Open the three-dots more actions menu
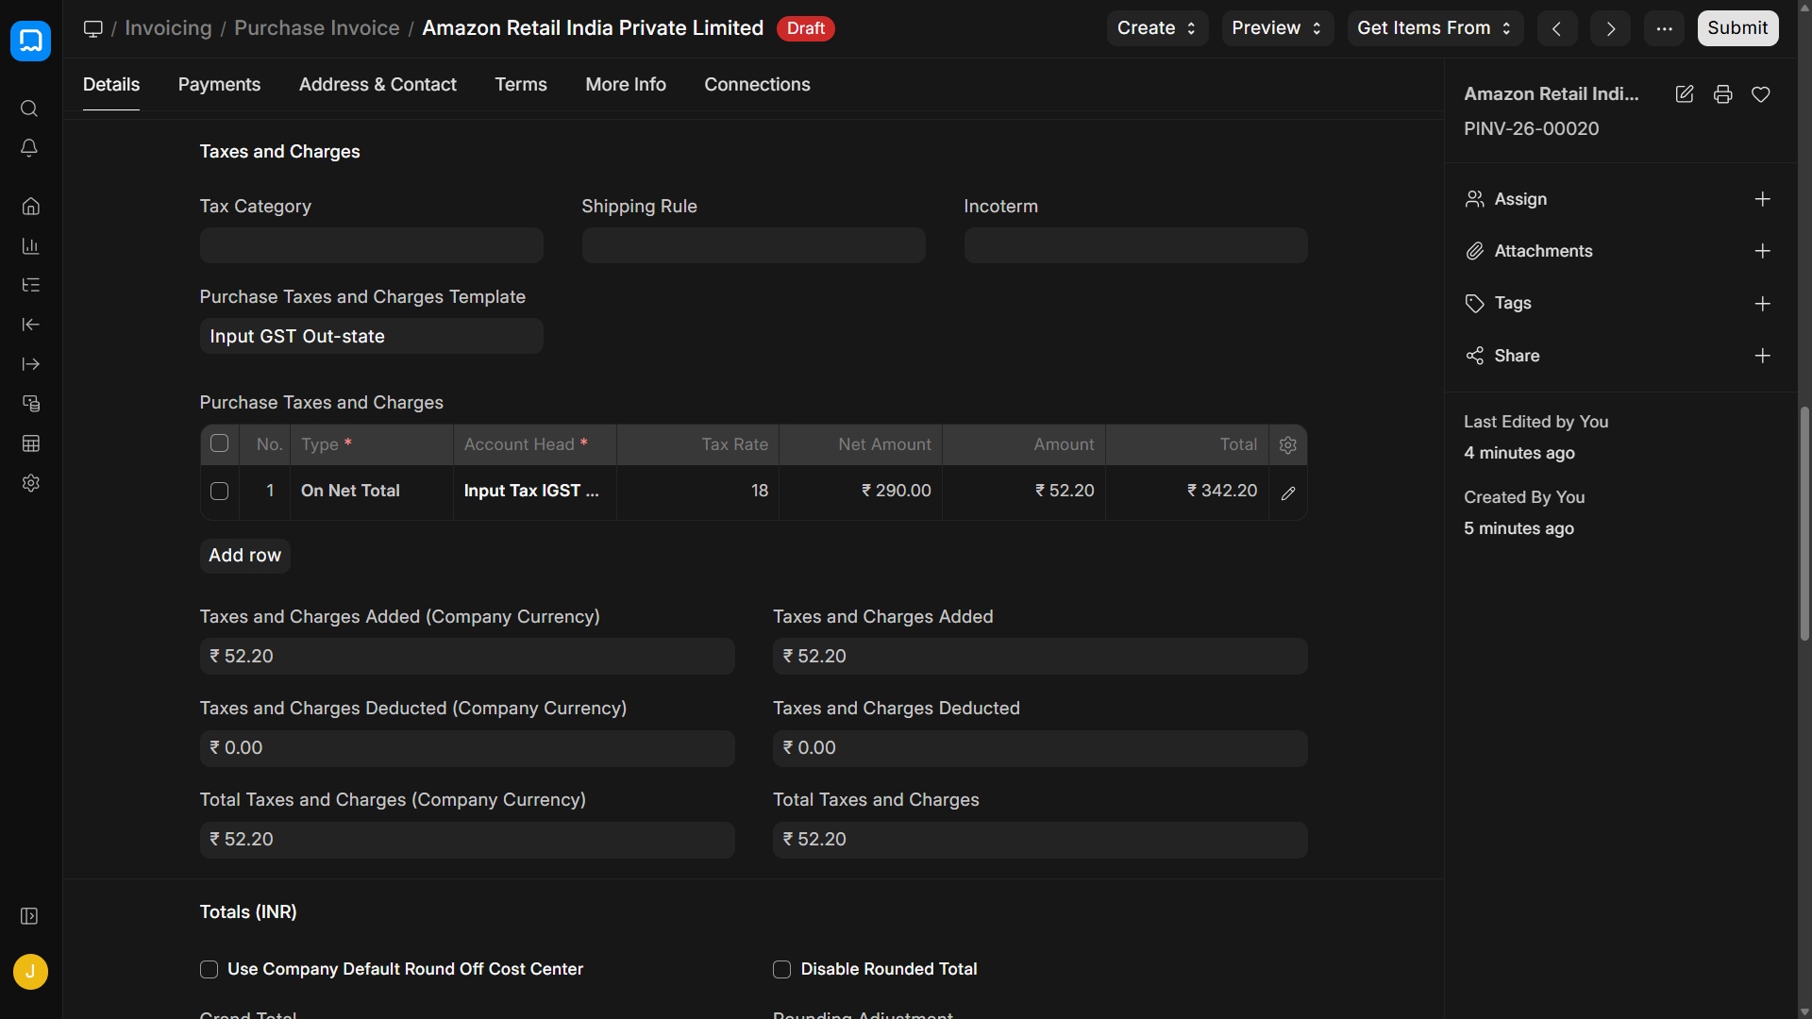The width and height of the screenshot is (1812, 1019). point(1664,28)
